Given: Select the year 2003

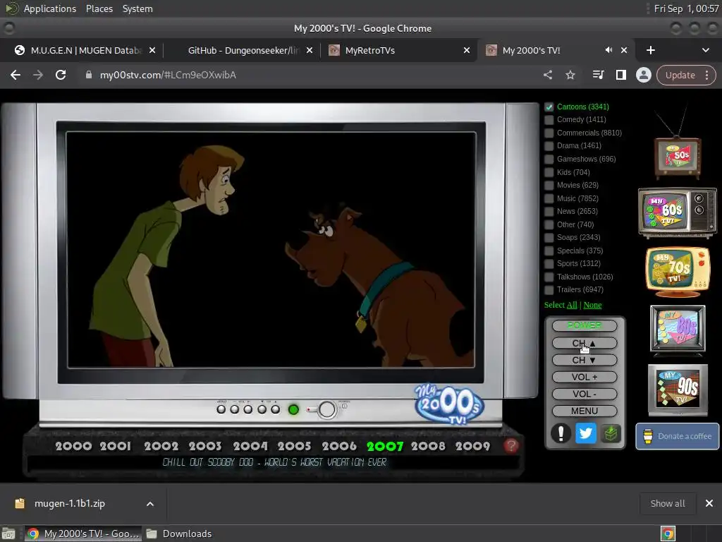Looking at the screenshot, I should click(x=205, y=446).
